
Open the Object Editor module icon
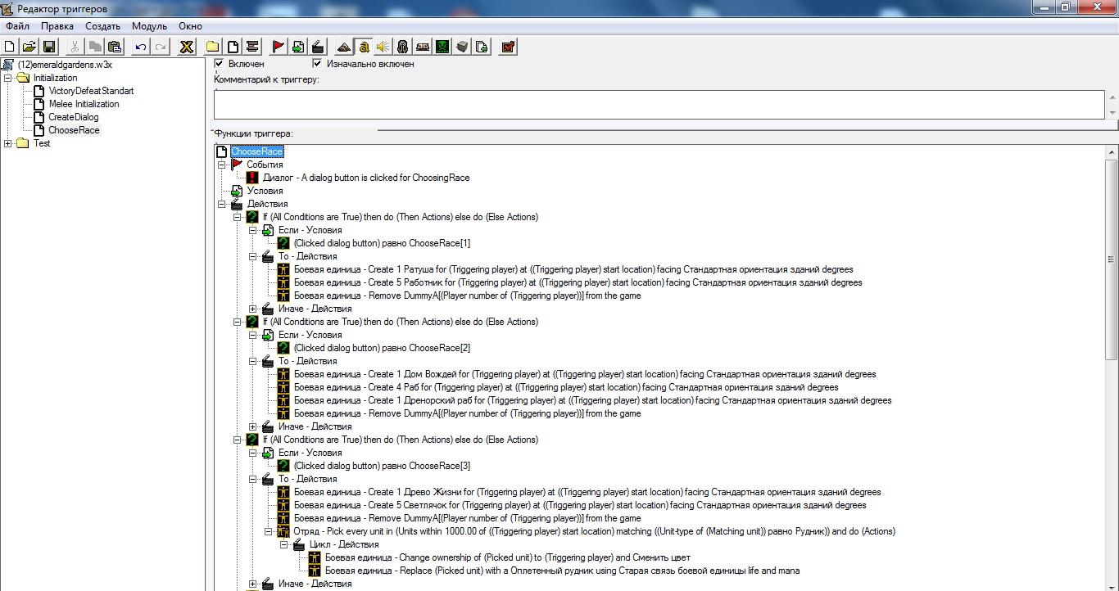tap(403, 47)
